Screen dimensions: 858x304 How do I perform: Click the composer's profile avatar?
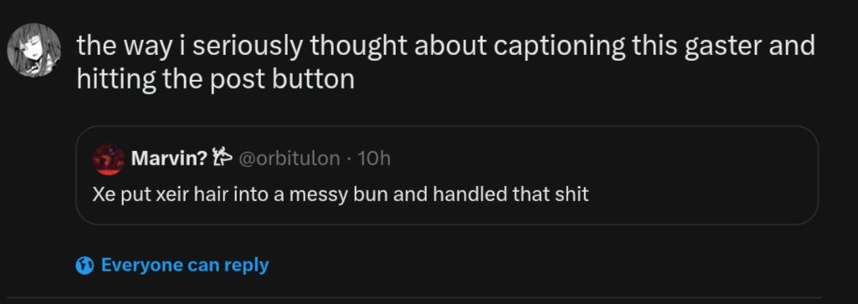click(33, 49)
